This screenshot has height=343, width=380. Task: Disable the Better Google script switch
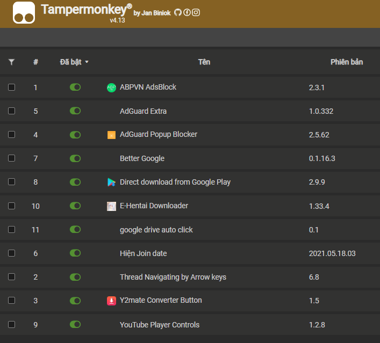(75, 158)
